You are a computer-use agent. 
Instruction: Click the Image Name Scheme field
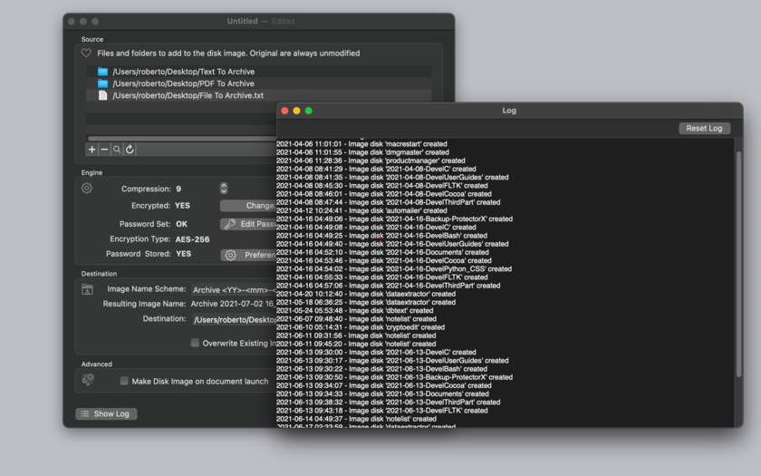(x=234, y=289)
